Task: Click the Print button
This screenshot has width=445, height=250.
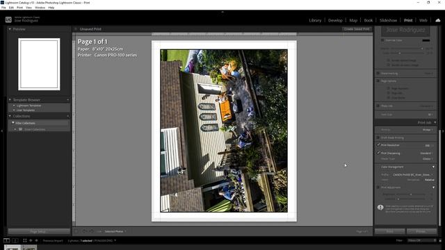Action: tap(389, 231)
